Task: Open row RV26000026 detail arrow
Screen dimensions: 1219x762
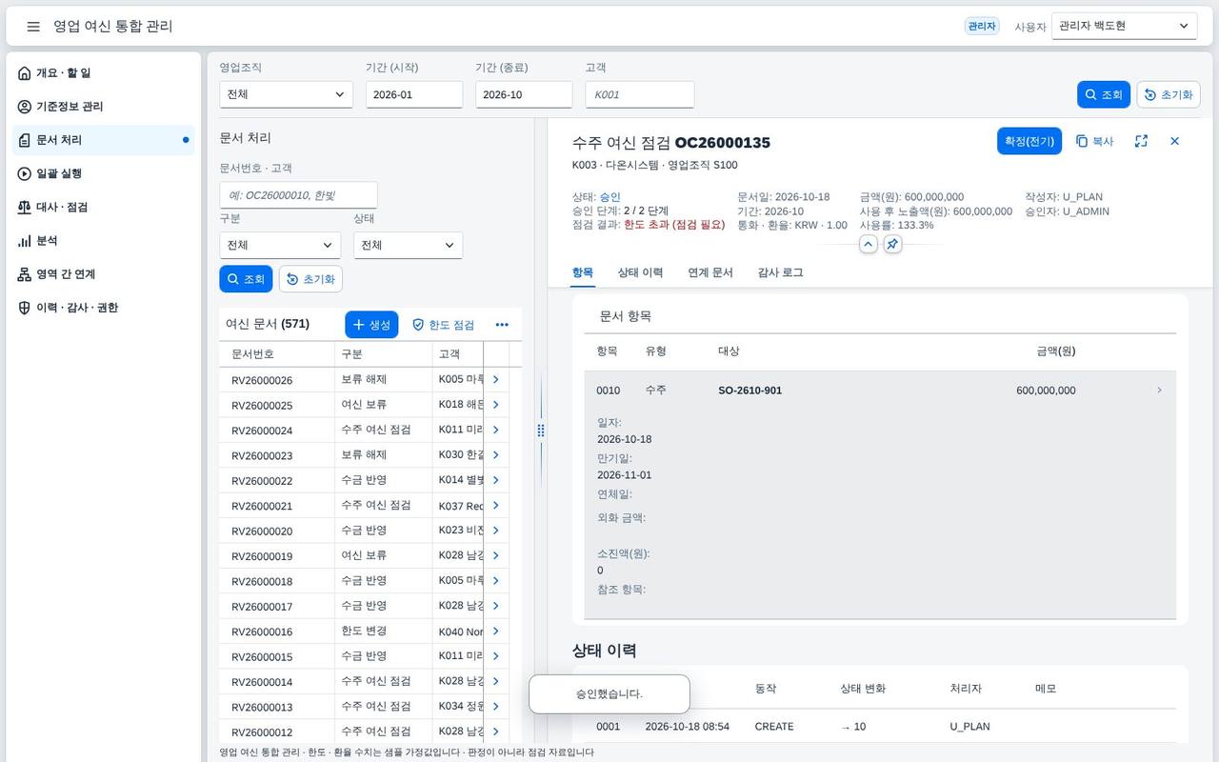Action: (495, 379)
